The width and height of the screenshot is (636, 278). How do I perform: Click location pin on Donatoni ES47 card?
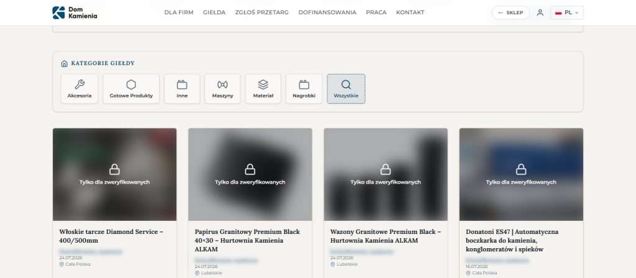click(x=468, y=273)
